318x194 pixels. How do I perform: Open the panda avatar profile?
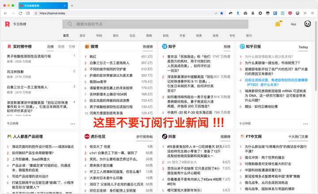click(307, 24)
